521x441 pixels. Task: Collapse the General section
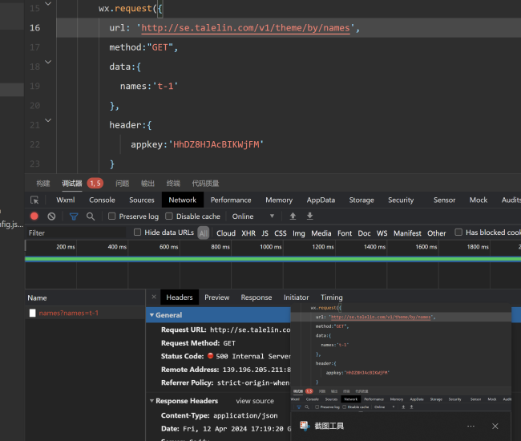(x=151, y=315)
